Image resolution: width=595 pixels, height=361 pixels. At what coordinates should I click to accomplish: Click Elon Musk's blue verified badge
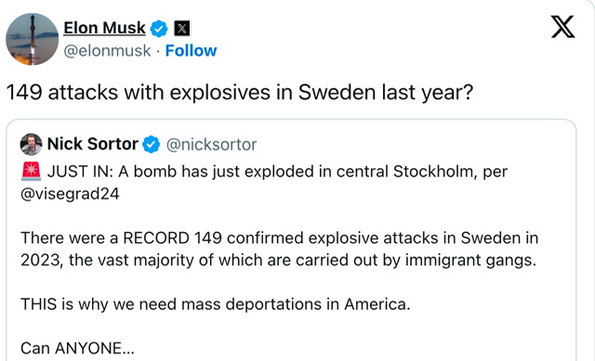tap(159, 29)
